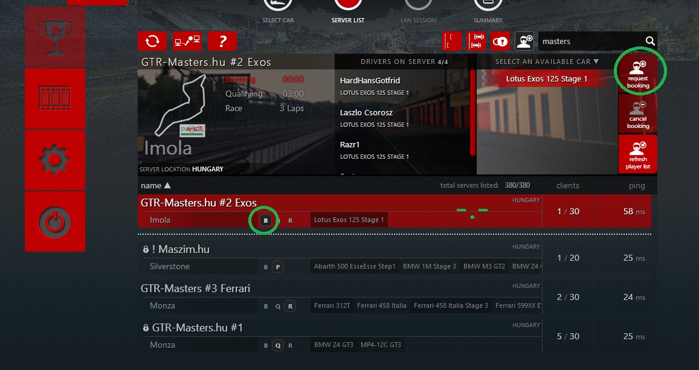Sort the list by ping column
Image resolution: width=699 pixels, height=370 pixels.
coord(637,186)
